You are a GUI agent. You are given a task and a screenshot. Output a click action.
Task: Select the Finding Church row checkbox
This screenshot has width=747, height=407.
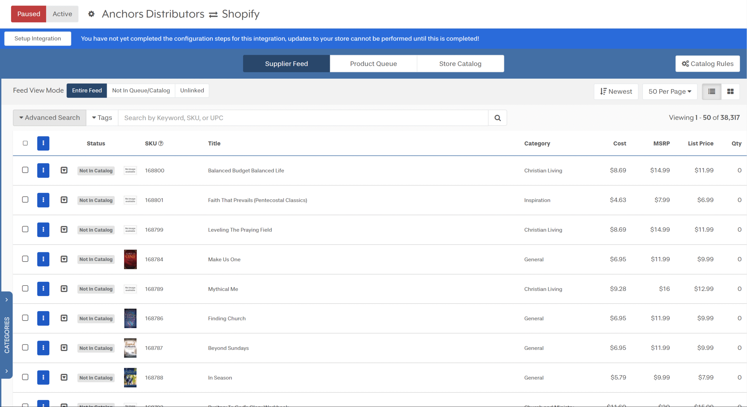pos(25,318)
